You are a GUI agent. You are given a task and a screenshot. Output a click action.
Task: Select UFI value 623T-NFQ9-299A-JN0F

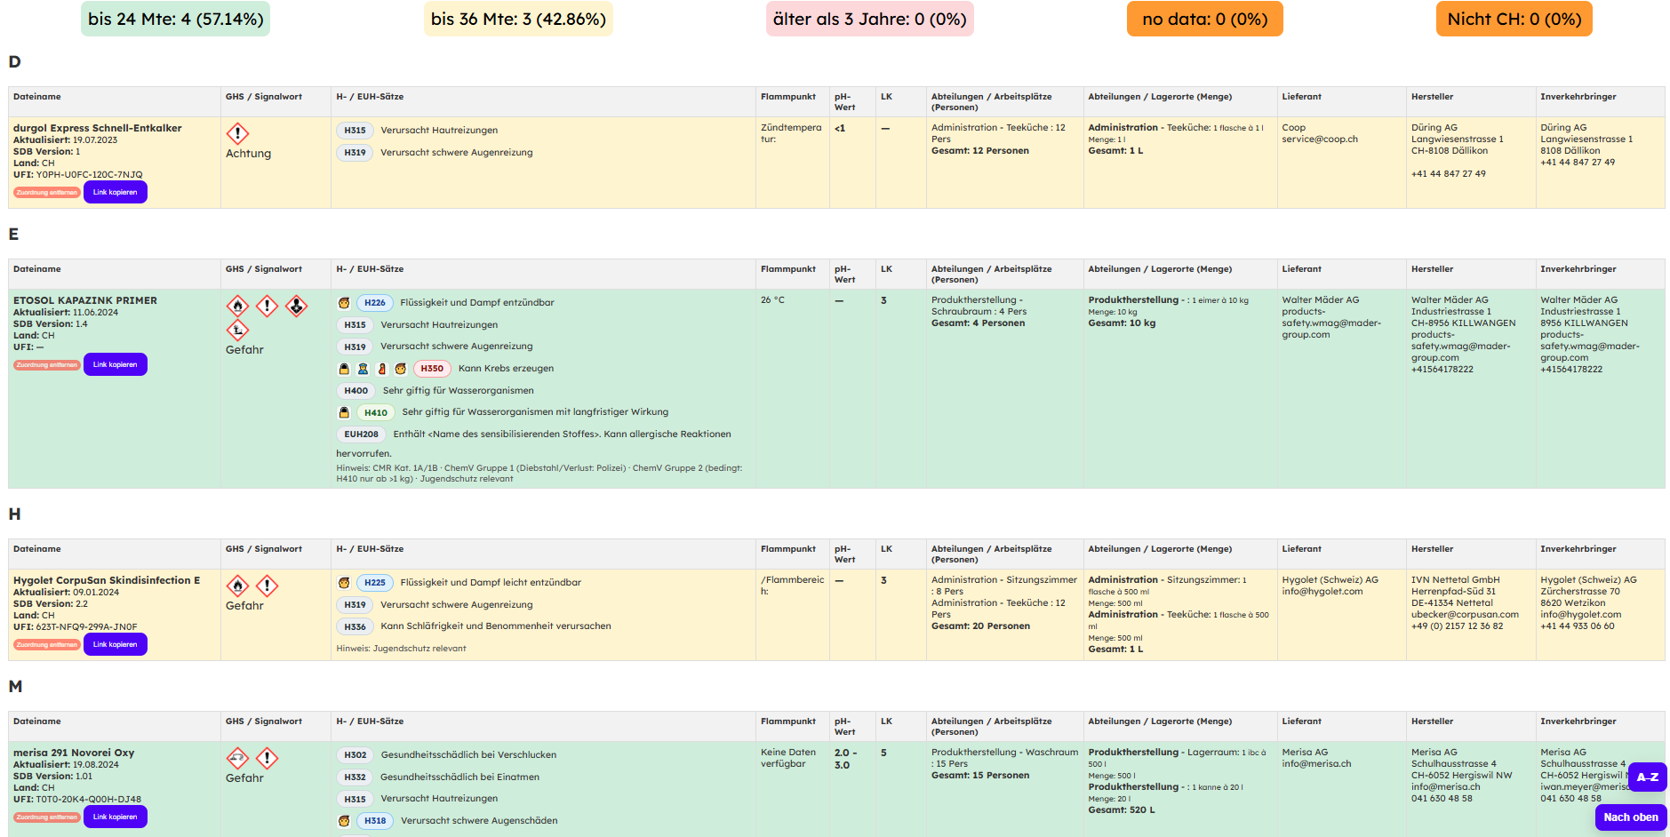[x=86, y=627]
